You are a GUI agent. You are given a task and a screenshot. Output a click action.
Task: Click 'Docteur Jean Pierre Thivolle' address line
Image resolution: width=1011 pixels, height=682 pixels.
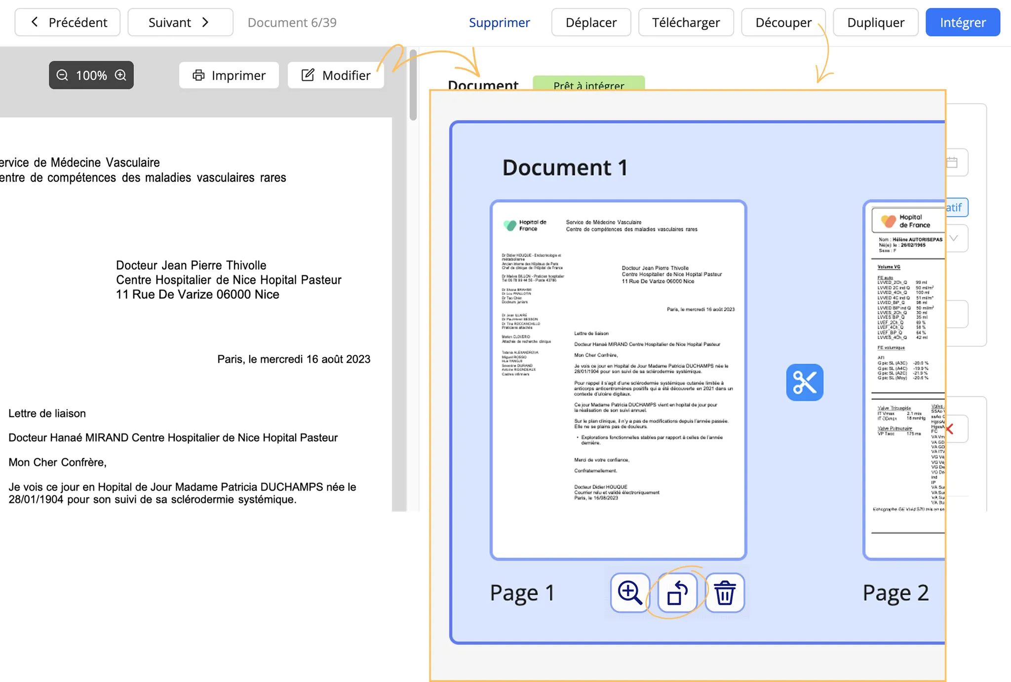click(x=191, y=265)
